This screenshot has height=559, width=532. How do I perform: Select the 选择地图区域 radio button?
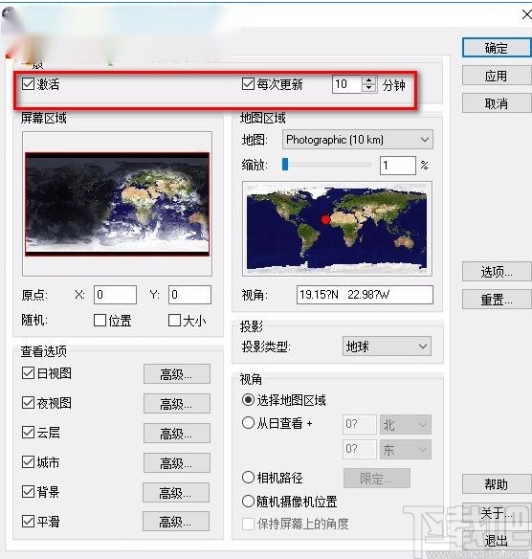coord(248,400)
